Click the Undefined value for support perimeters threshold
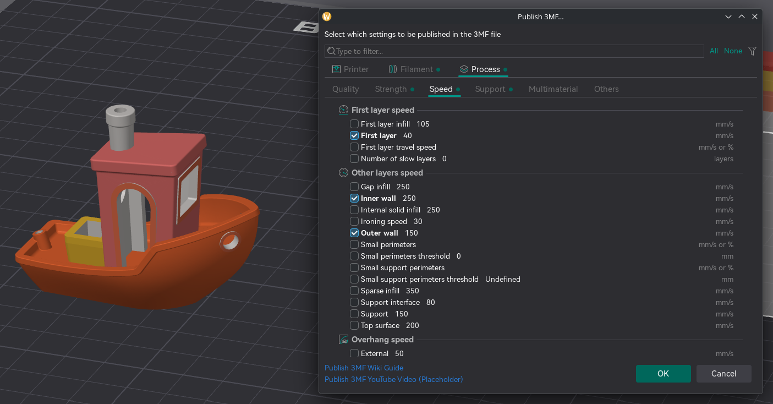Image resolution: width=773 pixels, height=404 pixels. pos(503,279)
